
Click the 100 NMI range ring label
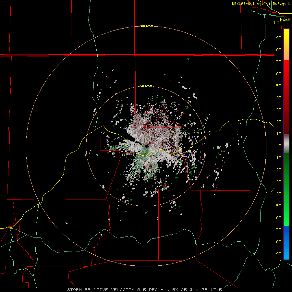coord(146,26)
